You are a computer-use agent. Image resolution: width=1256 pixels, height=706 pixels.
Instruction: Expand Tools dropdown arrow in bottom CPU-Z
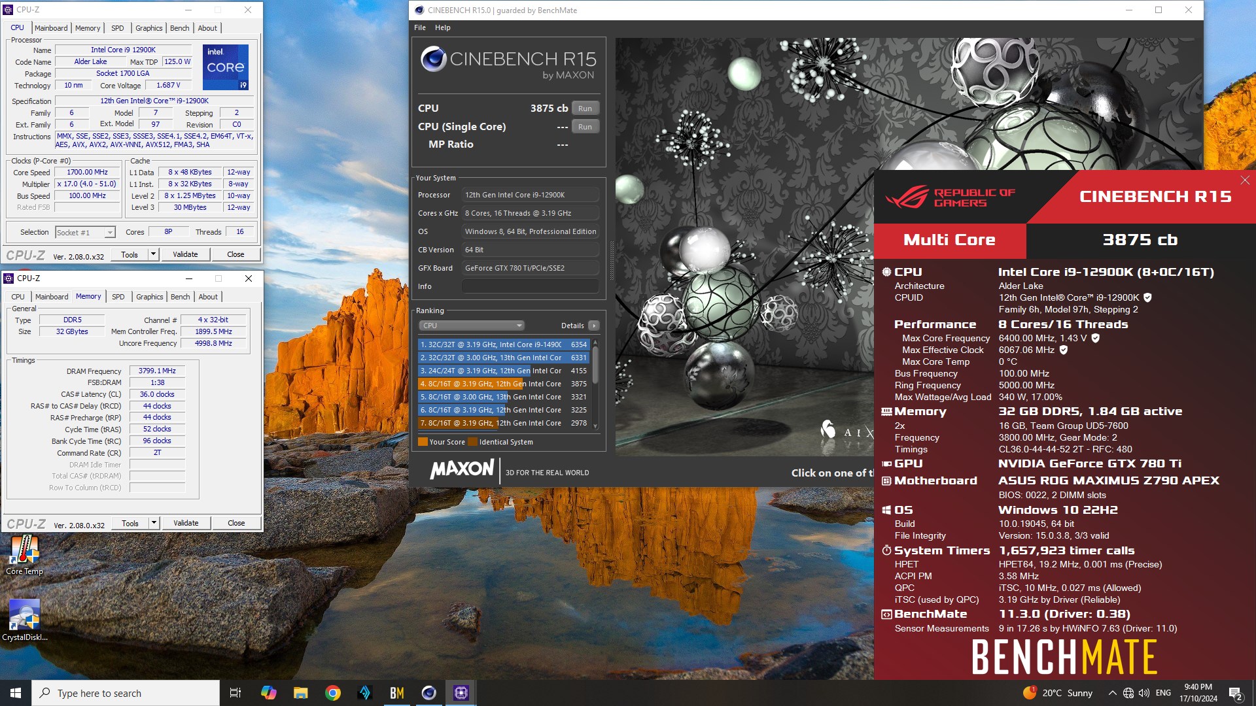tap(154, 523)
